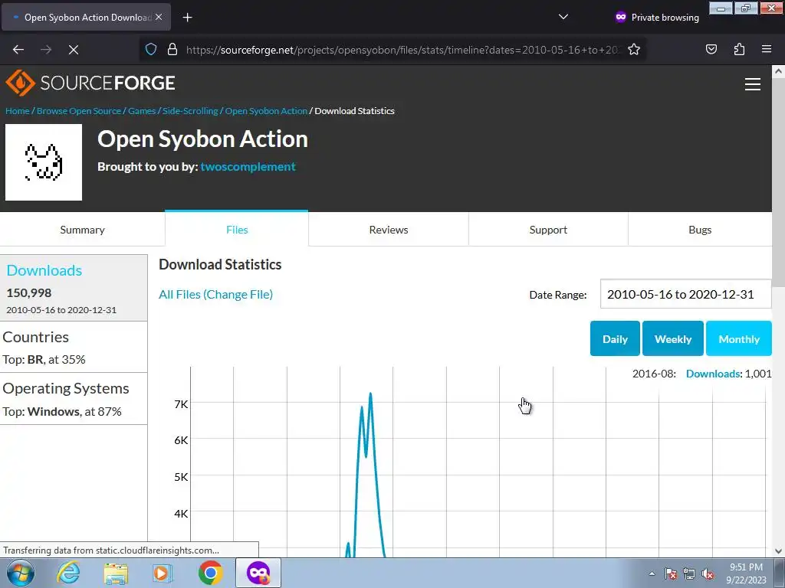
Task: Bookmark this page with star icon
Action: point(634,49)
